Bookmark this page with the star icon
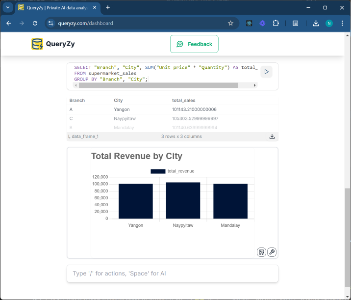 [230, 23]
